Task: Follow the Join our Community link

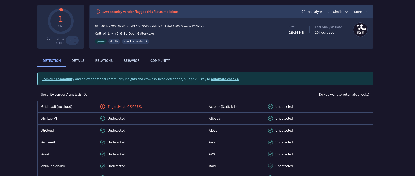Action: coord(58,79)
